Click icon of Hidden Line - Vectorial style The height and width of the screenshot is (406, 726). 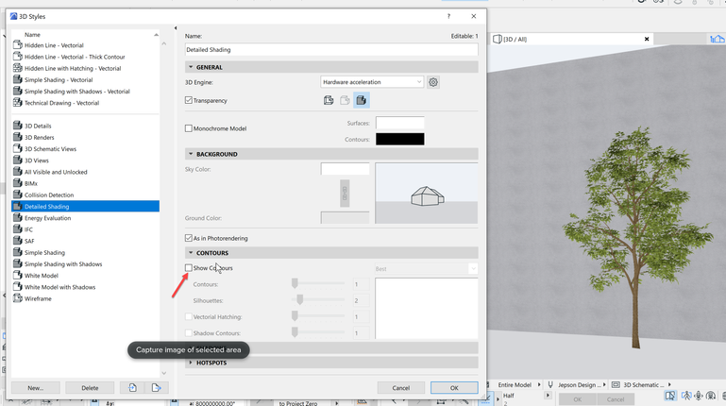pos(18,45)
